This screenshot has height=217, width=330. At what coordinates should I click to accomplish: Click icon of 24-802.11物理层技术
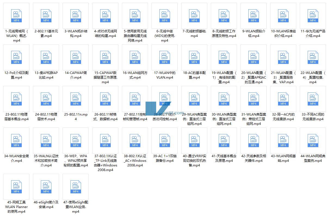pos(46,99)
